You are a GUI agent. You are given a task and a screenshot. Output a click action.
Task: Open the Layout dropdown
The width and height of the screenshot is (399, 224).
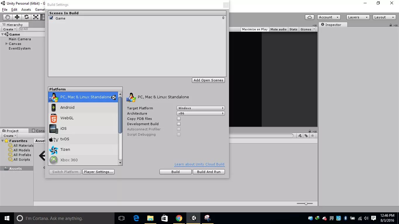[384, 17]
